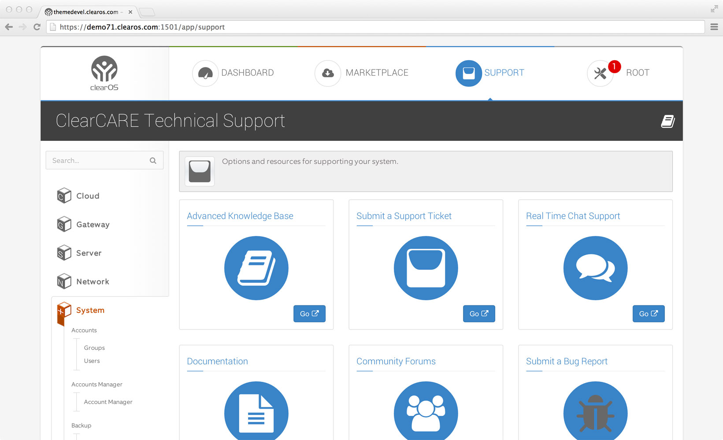This screenshot has height=440, width=723.
Task: Switch to the DASHBOARD menu
Action: (248, 73)
